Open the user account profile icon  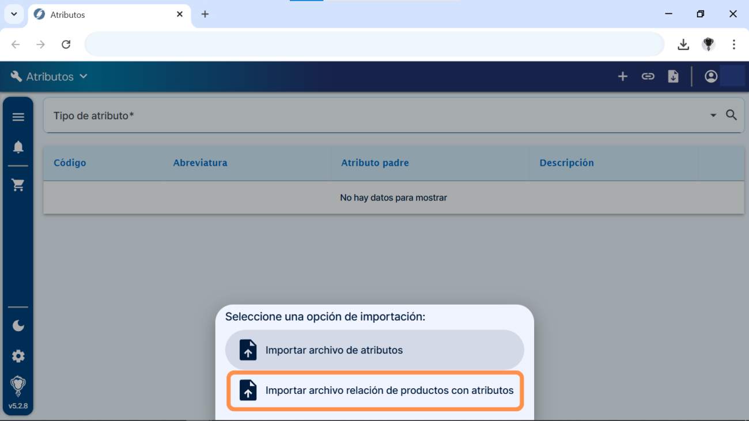[x=710, y=76]
